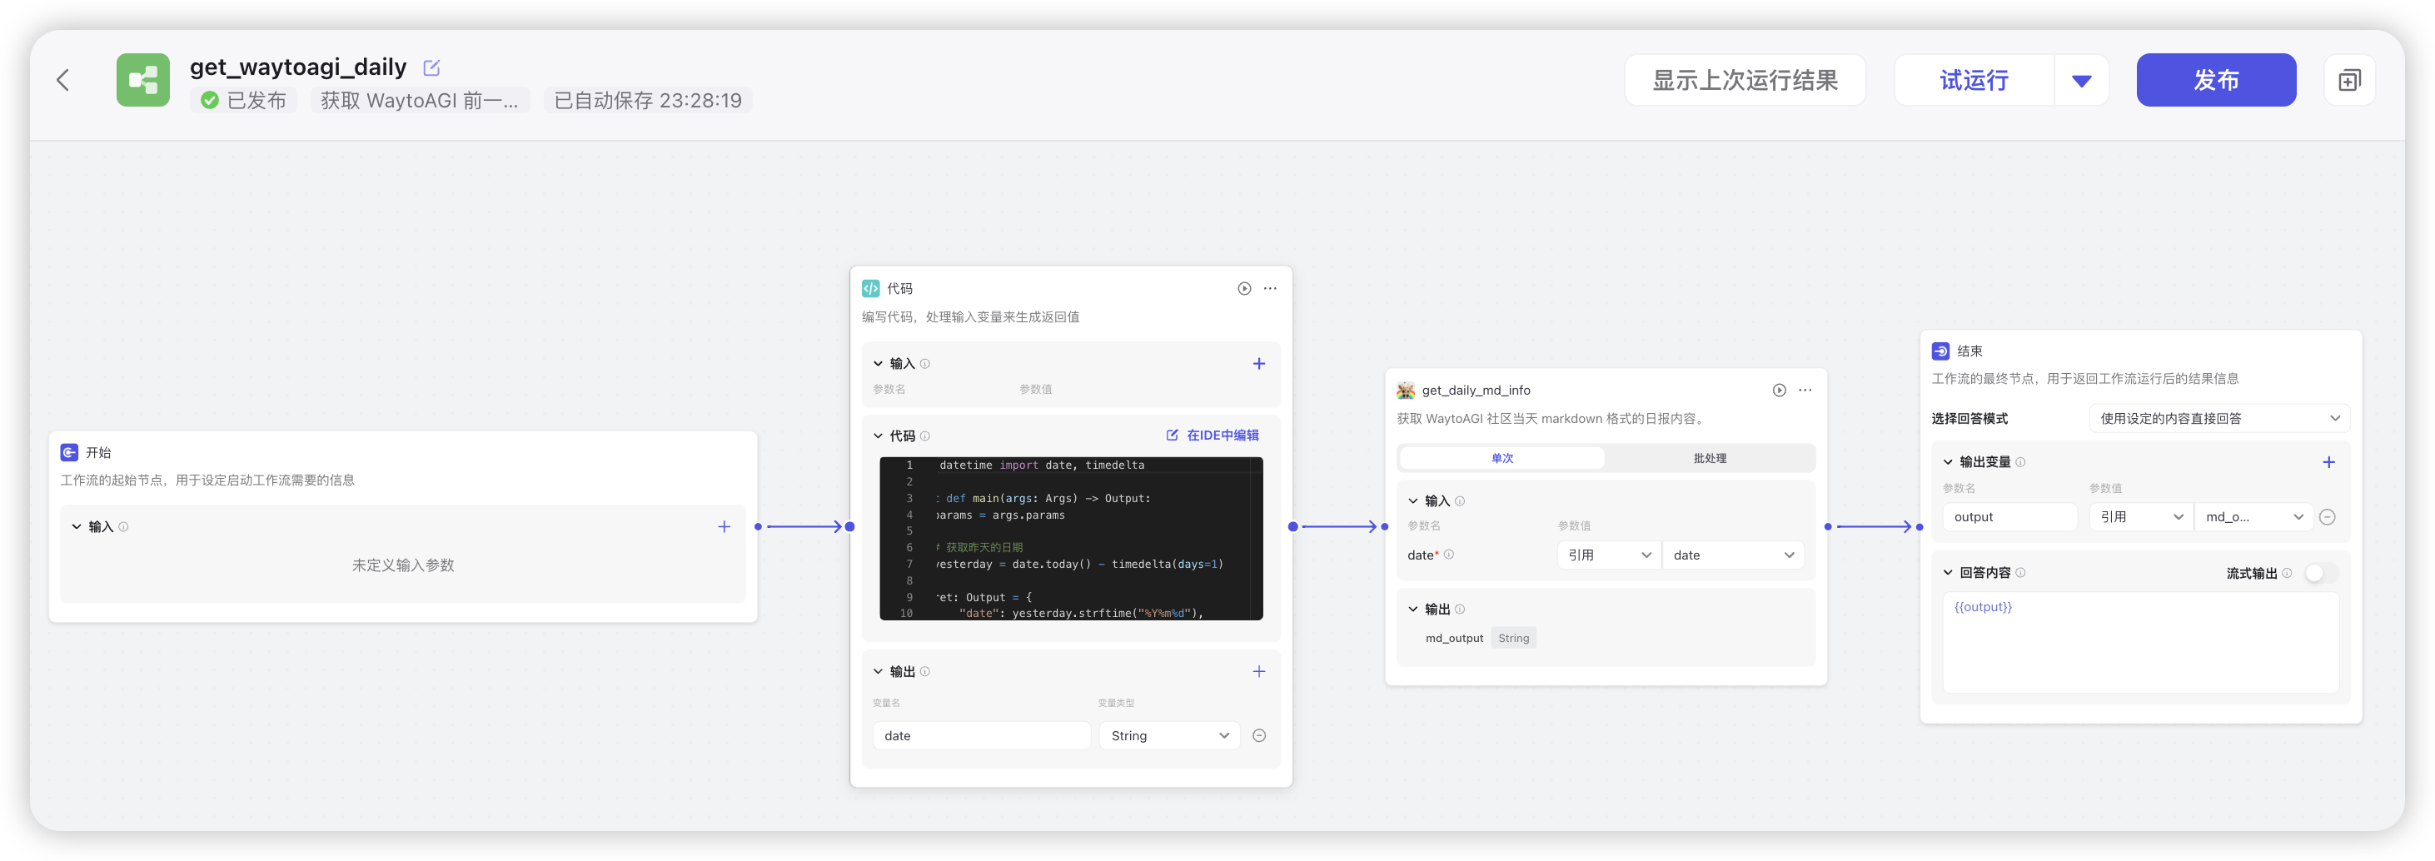Select the 批处理 tab
The width and height of the screenshot is (2435, 861).
(1709, 458)
